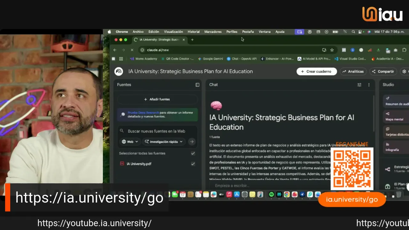The height and width of the screenshot is (230, 409).
Task: Open Control Center in the menu bar
Action: (361, 32)
